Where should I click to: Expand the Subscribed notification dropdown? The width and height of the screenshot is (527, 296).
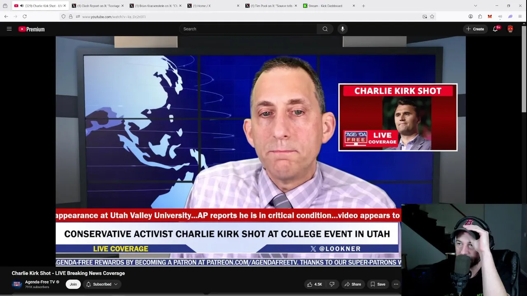116,284
